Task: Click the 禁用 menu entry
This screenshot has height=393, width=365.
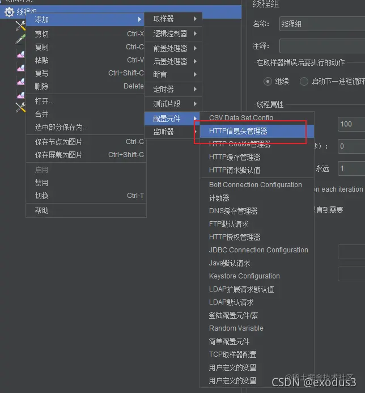Action: coord(86,183)
